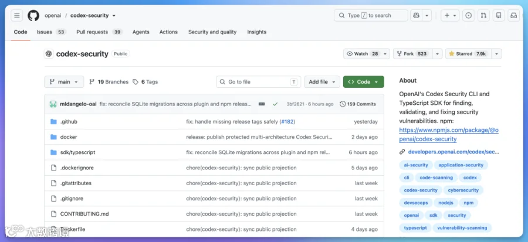Image resolution: width=528 pixels, height=242 pixels.
Task: Open the pull requests icon in top bar
Action: 483,15
